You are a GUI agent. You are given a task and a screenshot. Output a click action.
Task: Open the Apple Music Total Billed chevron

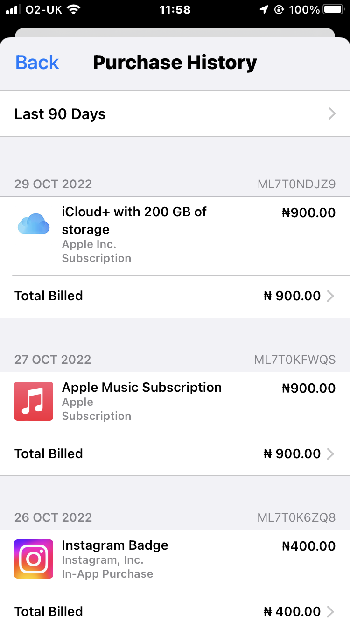click(330, 454)
